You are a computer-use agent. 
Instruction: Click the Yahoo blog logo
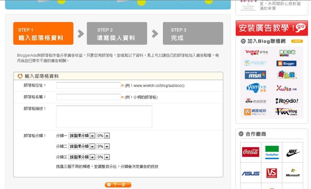pyautogui.click(x=256, y=52)
